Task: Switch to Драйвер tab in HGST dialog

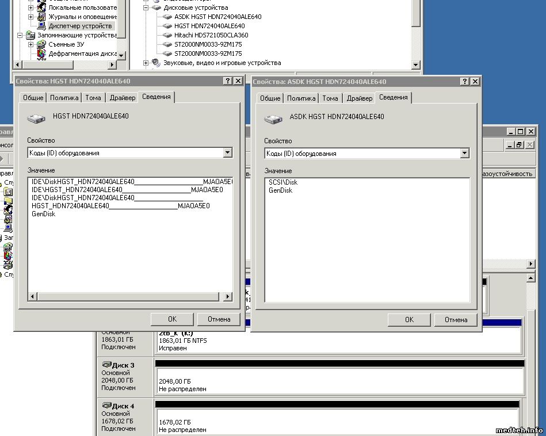Action: (122, 98)
